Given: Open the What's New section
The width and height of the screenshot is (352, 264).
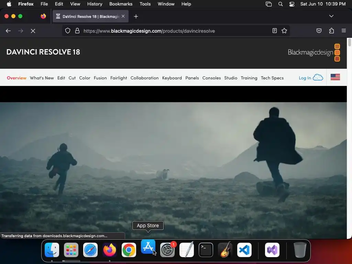Looking at the screenshot, I should [x=42, y=78].
